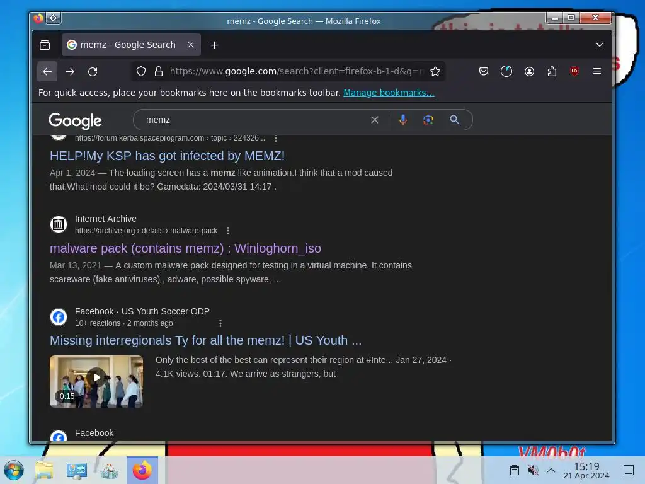Reload the current page
The image size is (645, 484).
pos(93,72)
